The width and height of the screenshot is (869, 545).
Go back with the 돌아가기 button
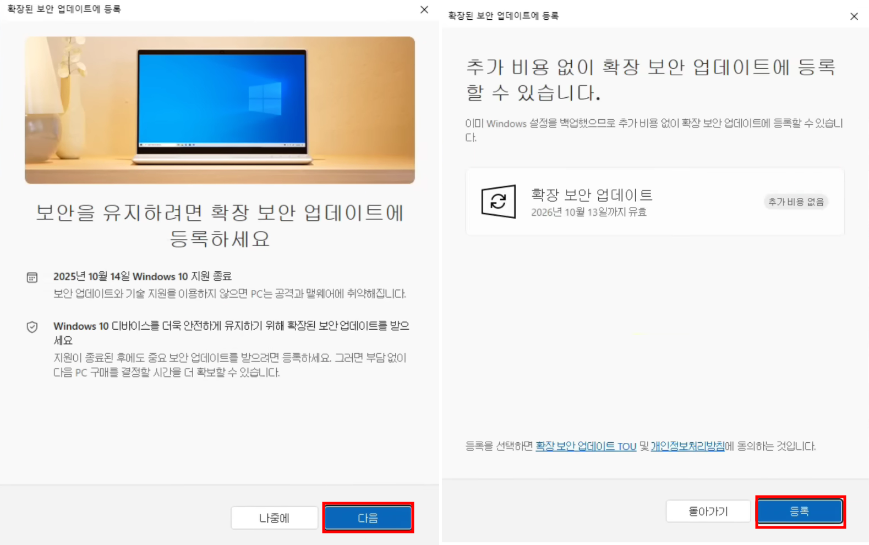pyautogui.click(x=708, y=511)
